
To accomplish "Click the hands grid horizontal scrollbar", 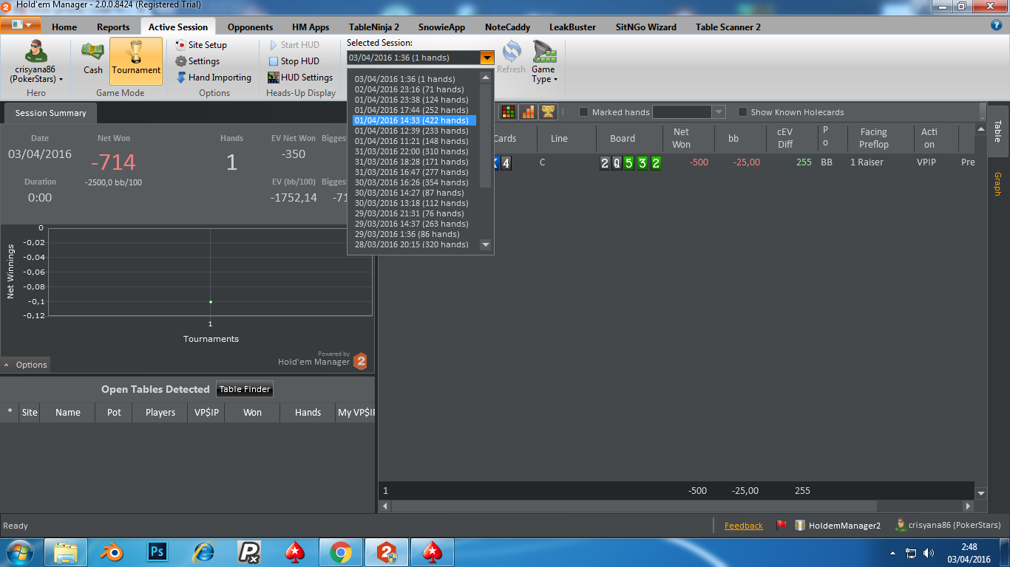I will [634, 506].
